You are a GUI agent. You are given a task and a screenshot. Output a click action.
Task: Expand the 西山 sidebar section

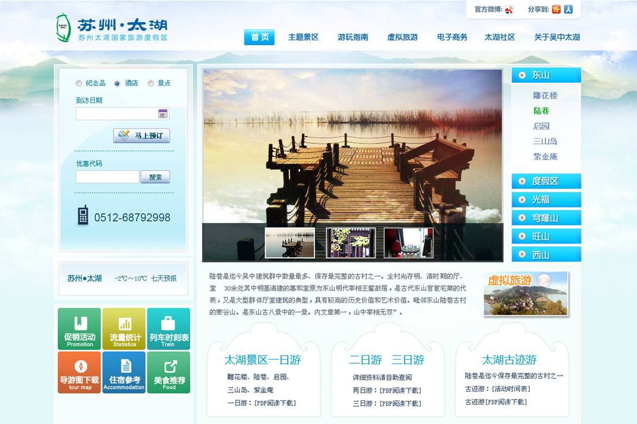coord(546,254)
